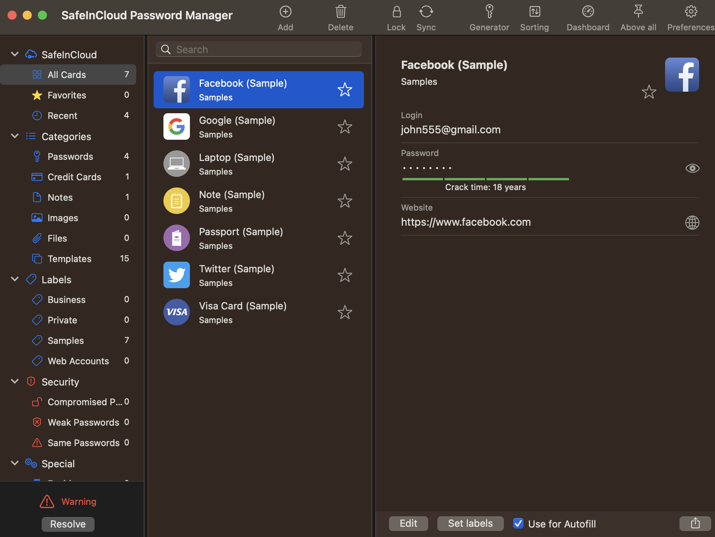
Task: Click the green password strength bar
Action: tap(485, 179)
